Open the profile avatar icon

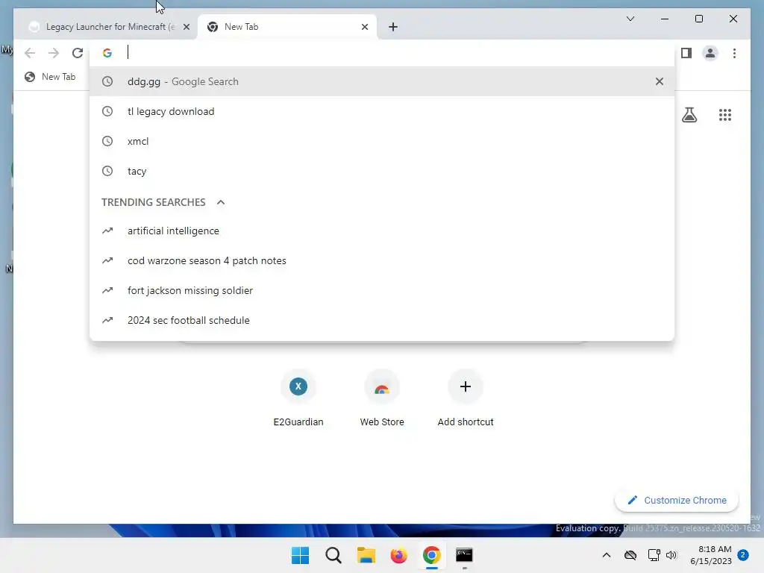710,53
